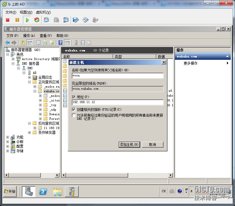
Task: Toggle the action pane toolbar icon
Action: [68, 43]
